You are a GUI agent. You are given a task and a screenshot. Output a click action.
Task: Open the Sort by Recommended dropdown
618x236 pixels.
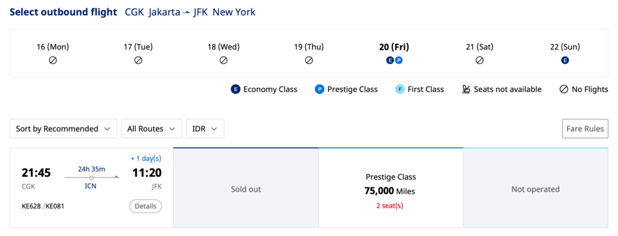(63, 129)
